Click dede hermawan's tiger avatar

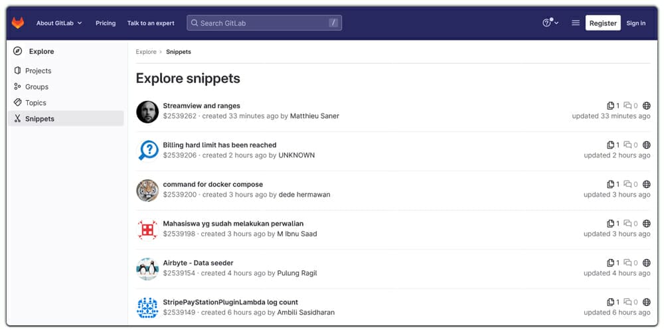[x=147, y=190]
